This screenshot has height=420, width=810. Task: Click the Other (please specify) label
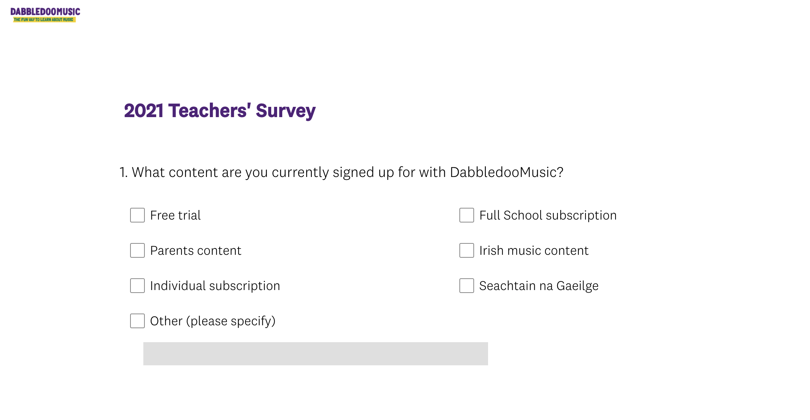pyautogui.click(x=213, y=321)
